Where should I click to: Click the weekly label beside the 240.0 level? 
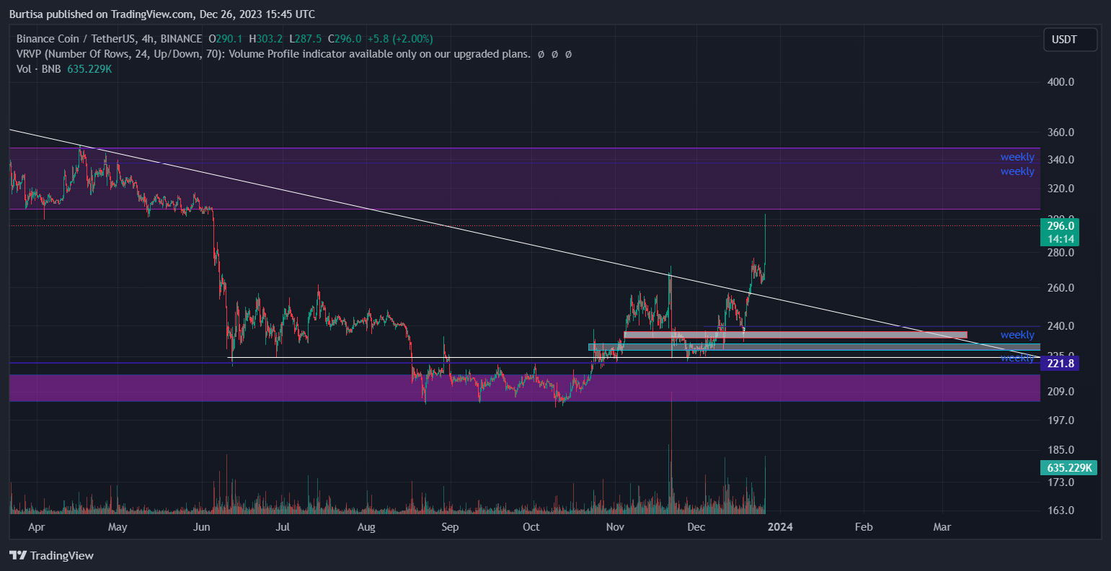click(x=1017, y=335)
